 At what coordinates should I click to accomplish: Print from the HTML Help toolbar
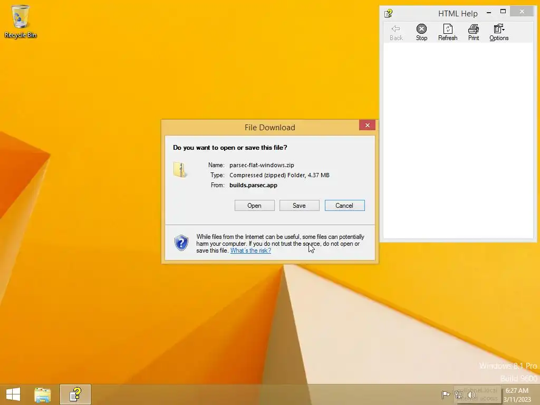pyautogui.click(x=473, y=32)
